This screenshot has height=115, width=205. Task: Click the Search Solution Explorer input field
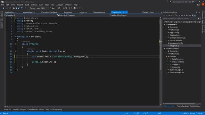(180, 19)
